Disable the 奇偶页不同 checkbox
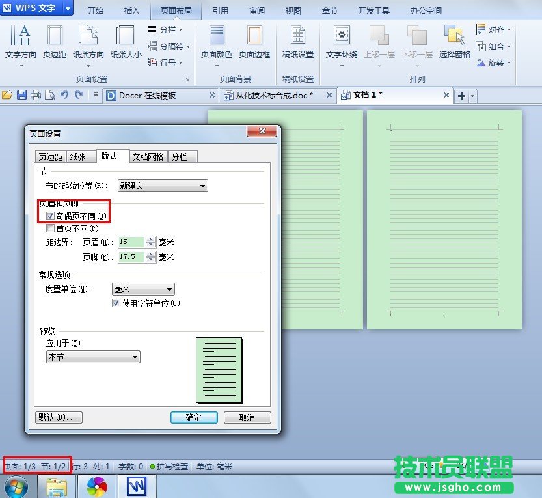 [x=50, y=215]
